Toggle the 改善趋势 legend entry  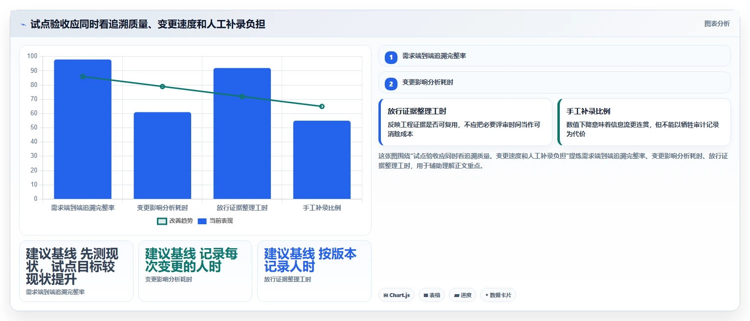175,221
